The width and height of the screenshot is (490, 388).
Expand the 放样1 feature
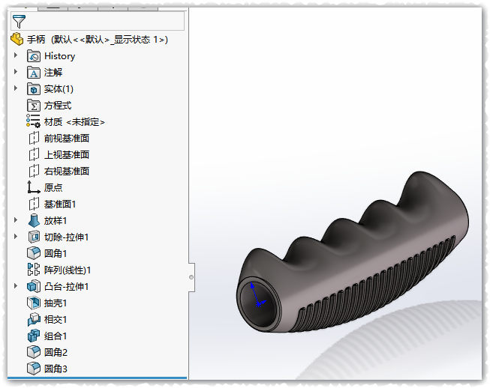[x=16, y=220]
